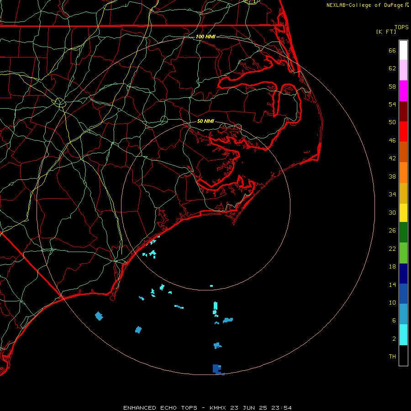Click the TOPS legend title

(401, 27)
